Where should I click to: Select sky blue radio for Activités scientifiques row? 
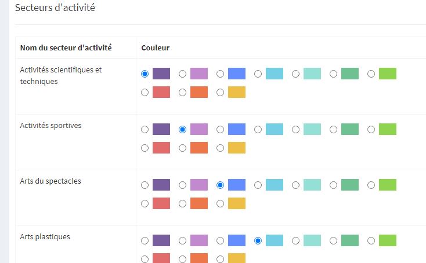[258, 74]
